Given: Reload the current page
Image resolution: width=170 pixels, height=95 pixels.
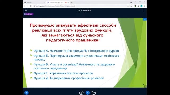Looking at the screenshot, I should [x=31, y=6].
